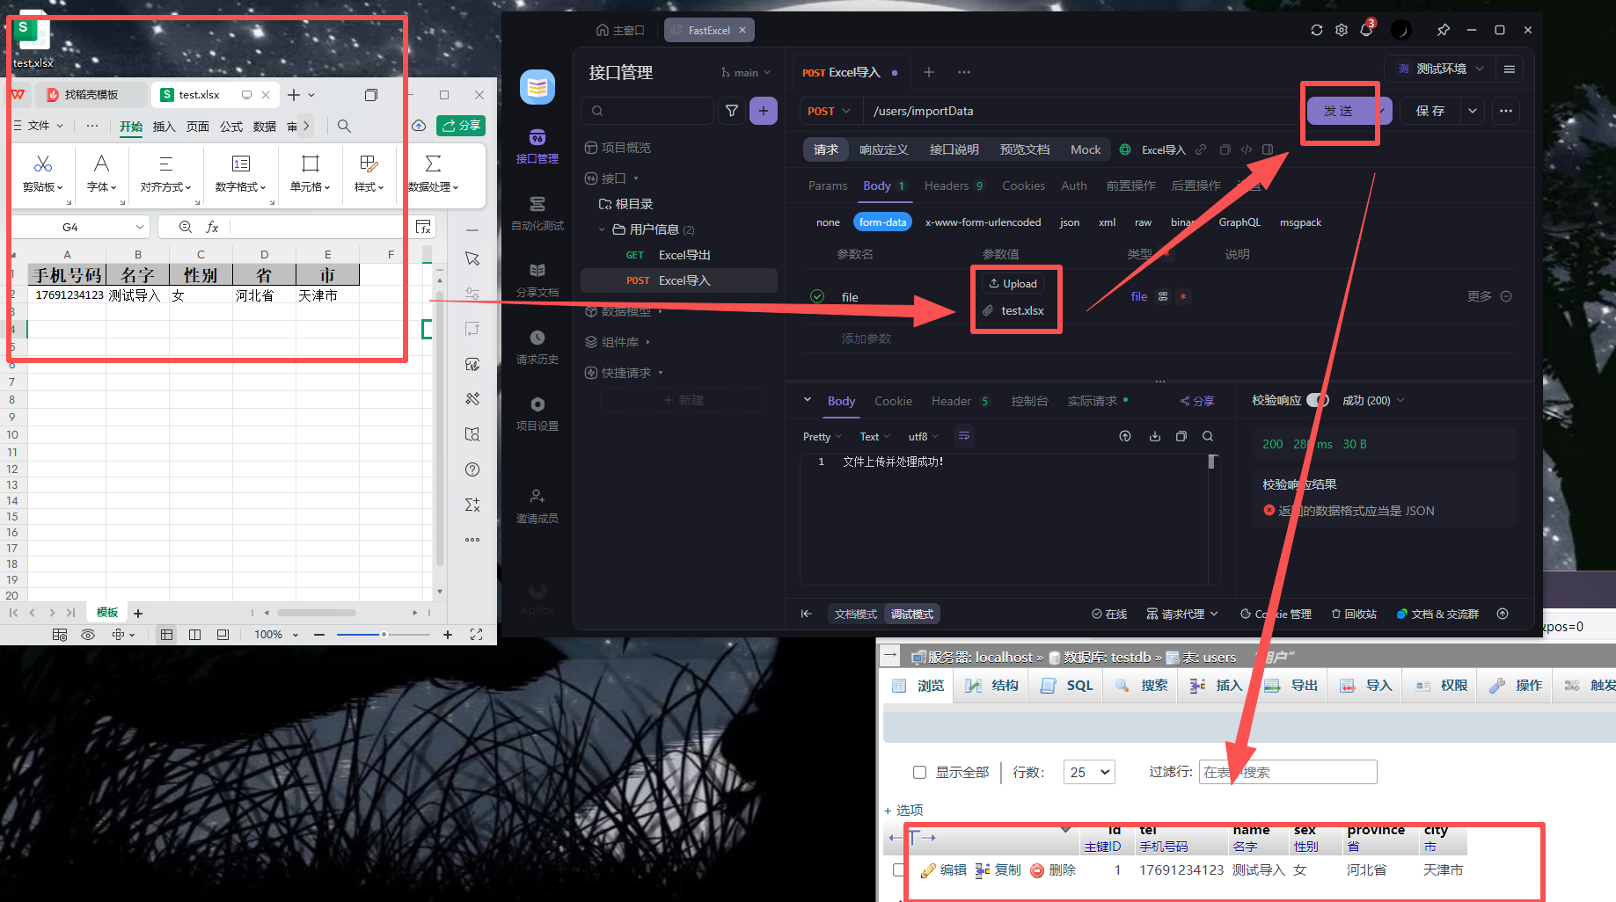Click the 删除 link for the user row
This screenshot has width=1616, height=902.
pos(1052,869)
